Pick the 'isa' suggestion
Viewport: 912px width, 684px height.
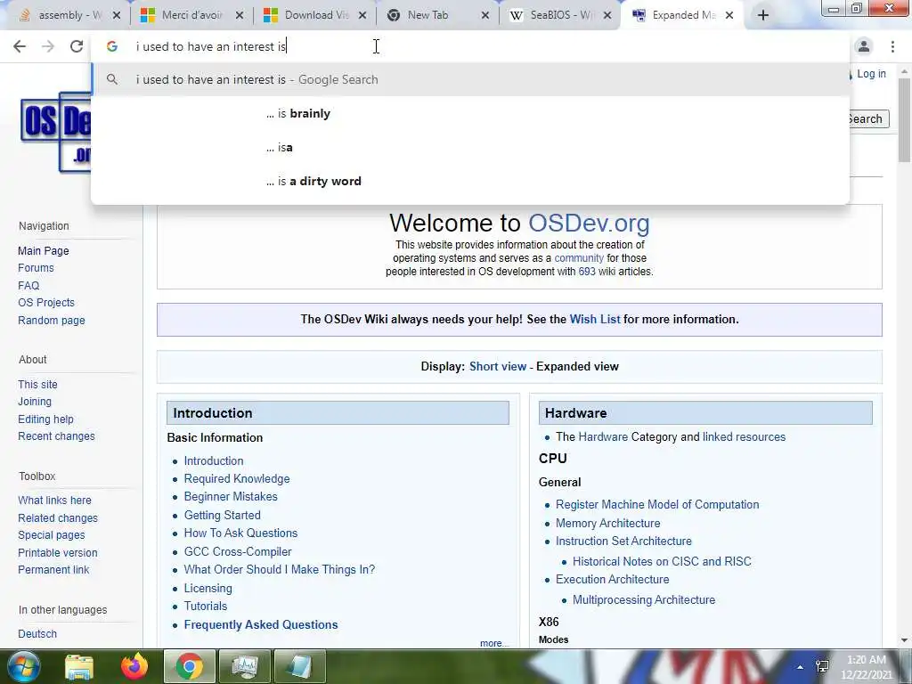470,147
